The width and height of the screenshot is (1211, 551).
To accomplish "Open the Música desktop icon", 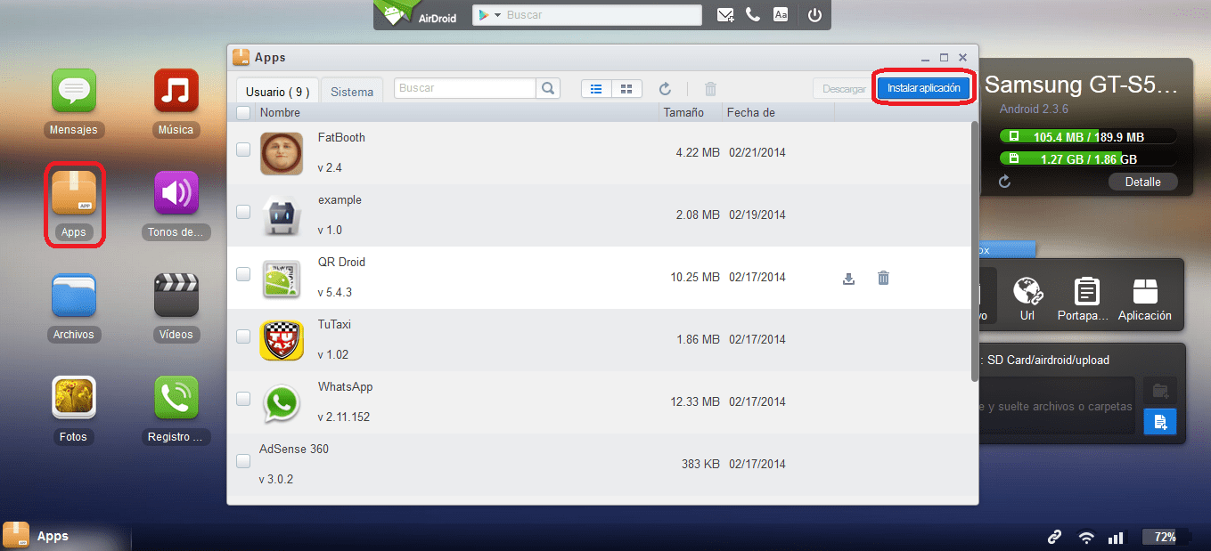I will click(176, 91).
